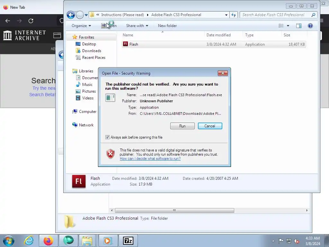Open Explorer help icon
This screenshot has height=247, width=329.
click(x=310, y=26)
